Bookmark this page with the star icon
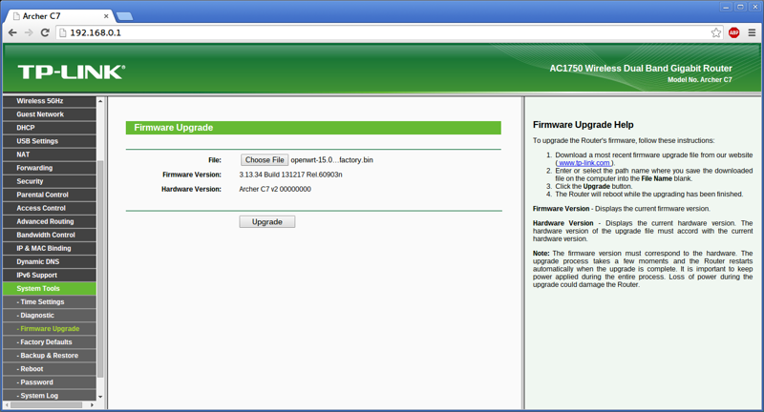The width and height of the screenshot is (764, 412). click(x=715, y=32)
